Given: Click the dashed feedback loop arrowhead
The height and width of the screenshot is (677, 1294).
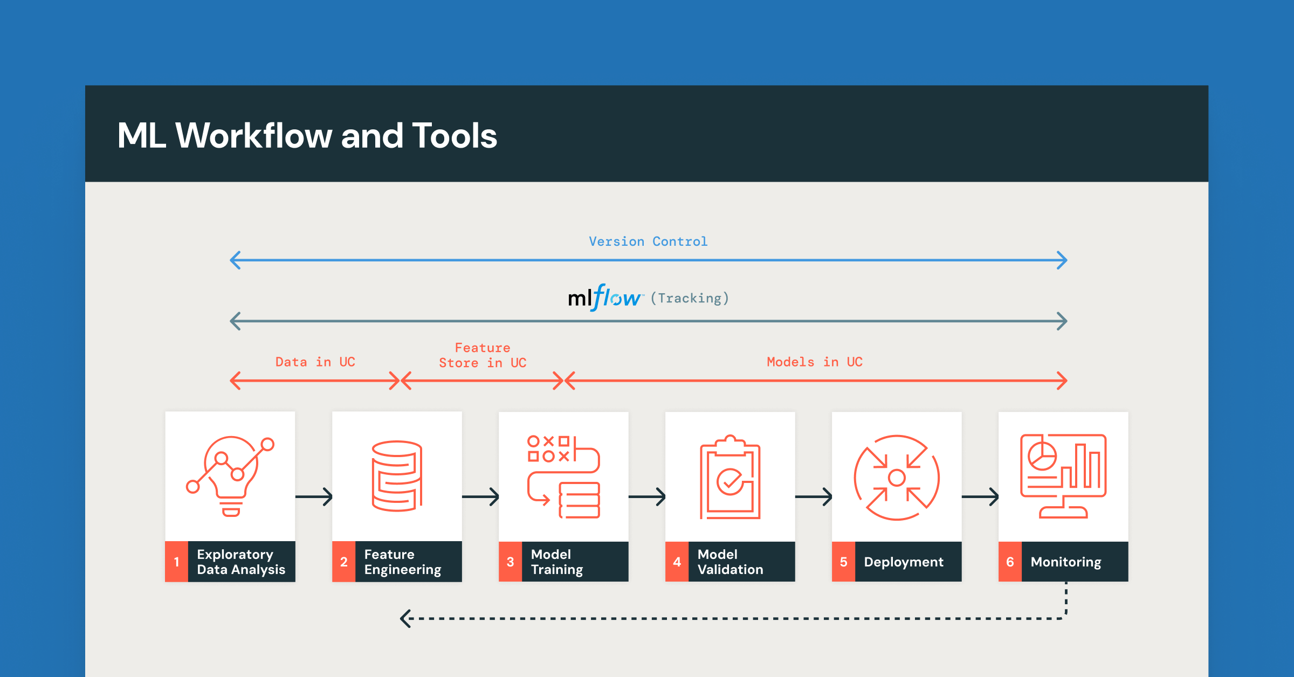Looking at the screenshot, I should pos(407,618).
